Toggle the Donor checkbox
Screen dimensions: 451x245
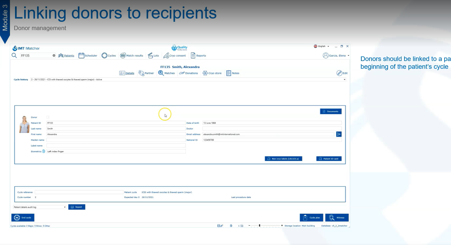pyautogui.click(x=48, y=117)
